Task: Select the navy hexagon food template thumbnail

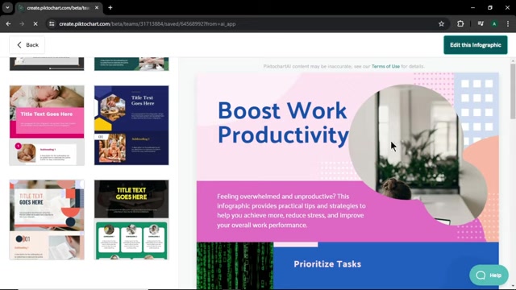Action: [x=131, y=126]
